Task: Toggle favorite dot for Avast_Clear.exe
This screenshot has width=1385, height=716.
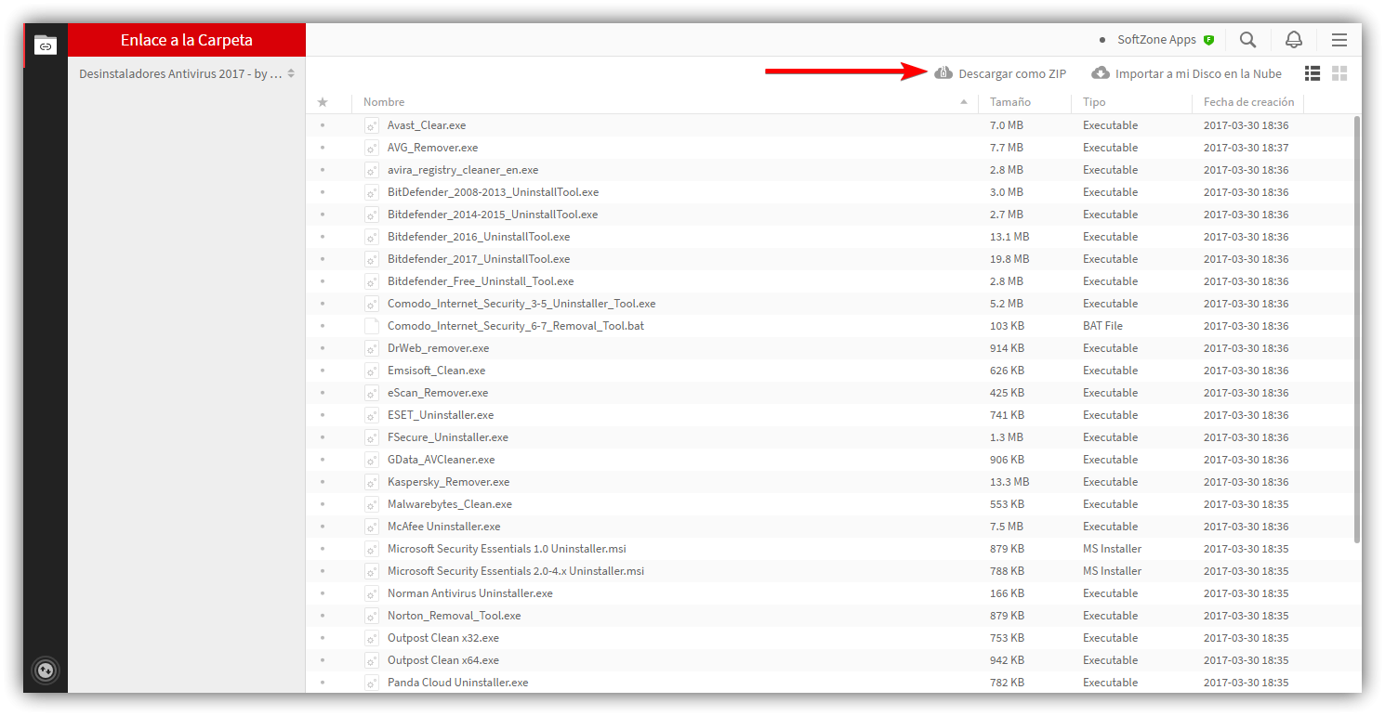Action: (323, 125)
